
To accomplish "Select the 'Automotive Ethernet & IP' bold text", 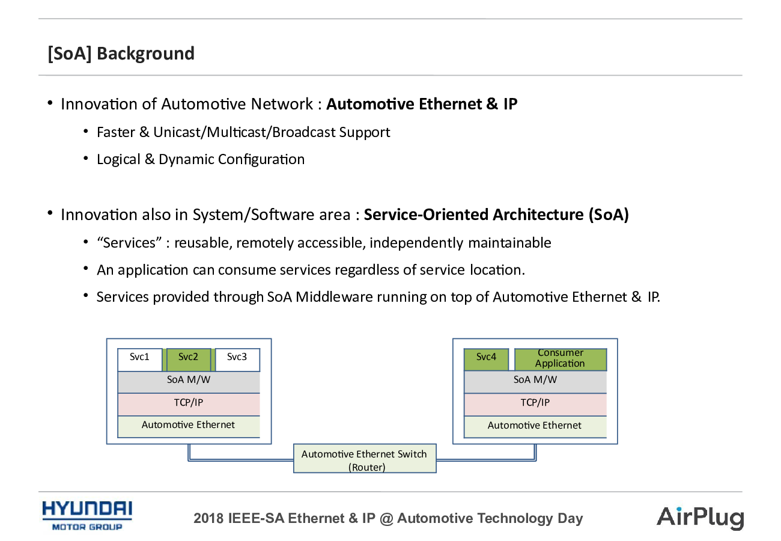I will [x=422, y=104].
